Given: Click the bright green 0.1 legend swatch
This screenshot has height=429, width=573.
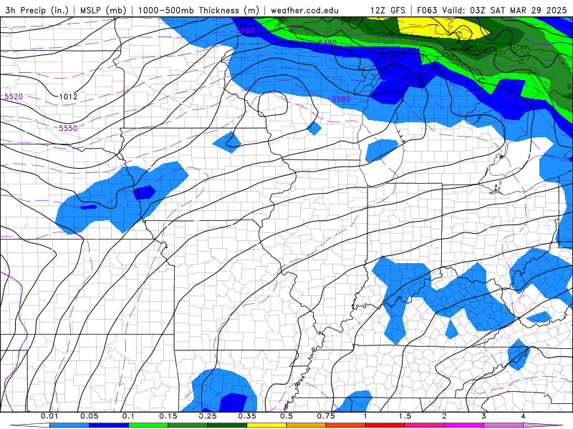Looking at the screenshot, I should click(148, 425).
